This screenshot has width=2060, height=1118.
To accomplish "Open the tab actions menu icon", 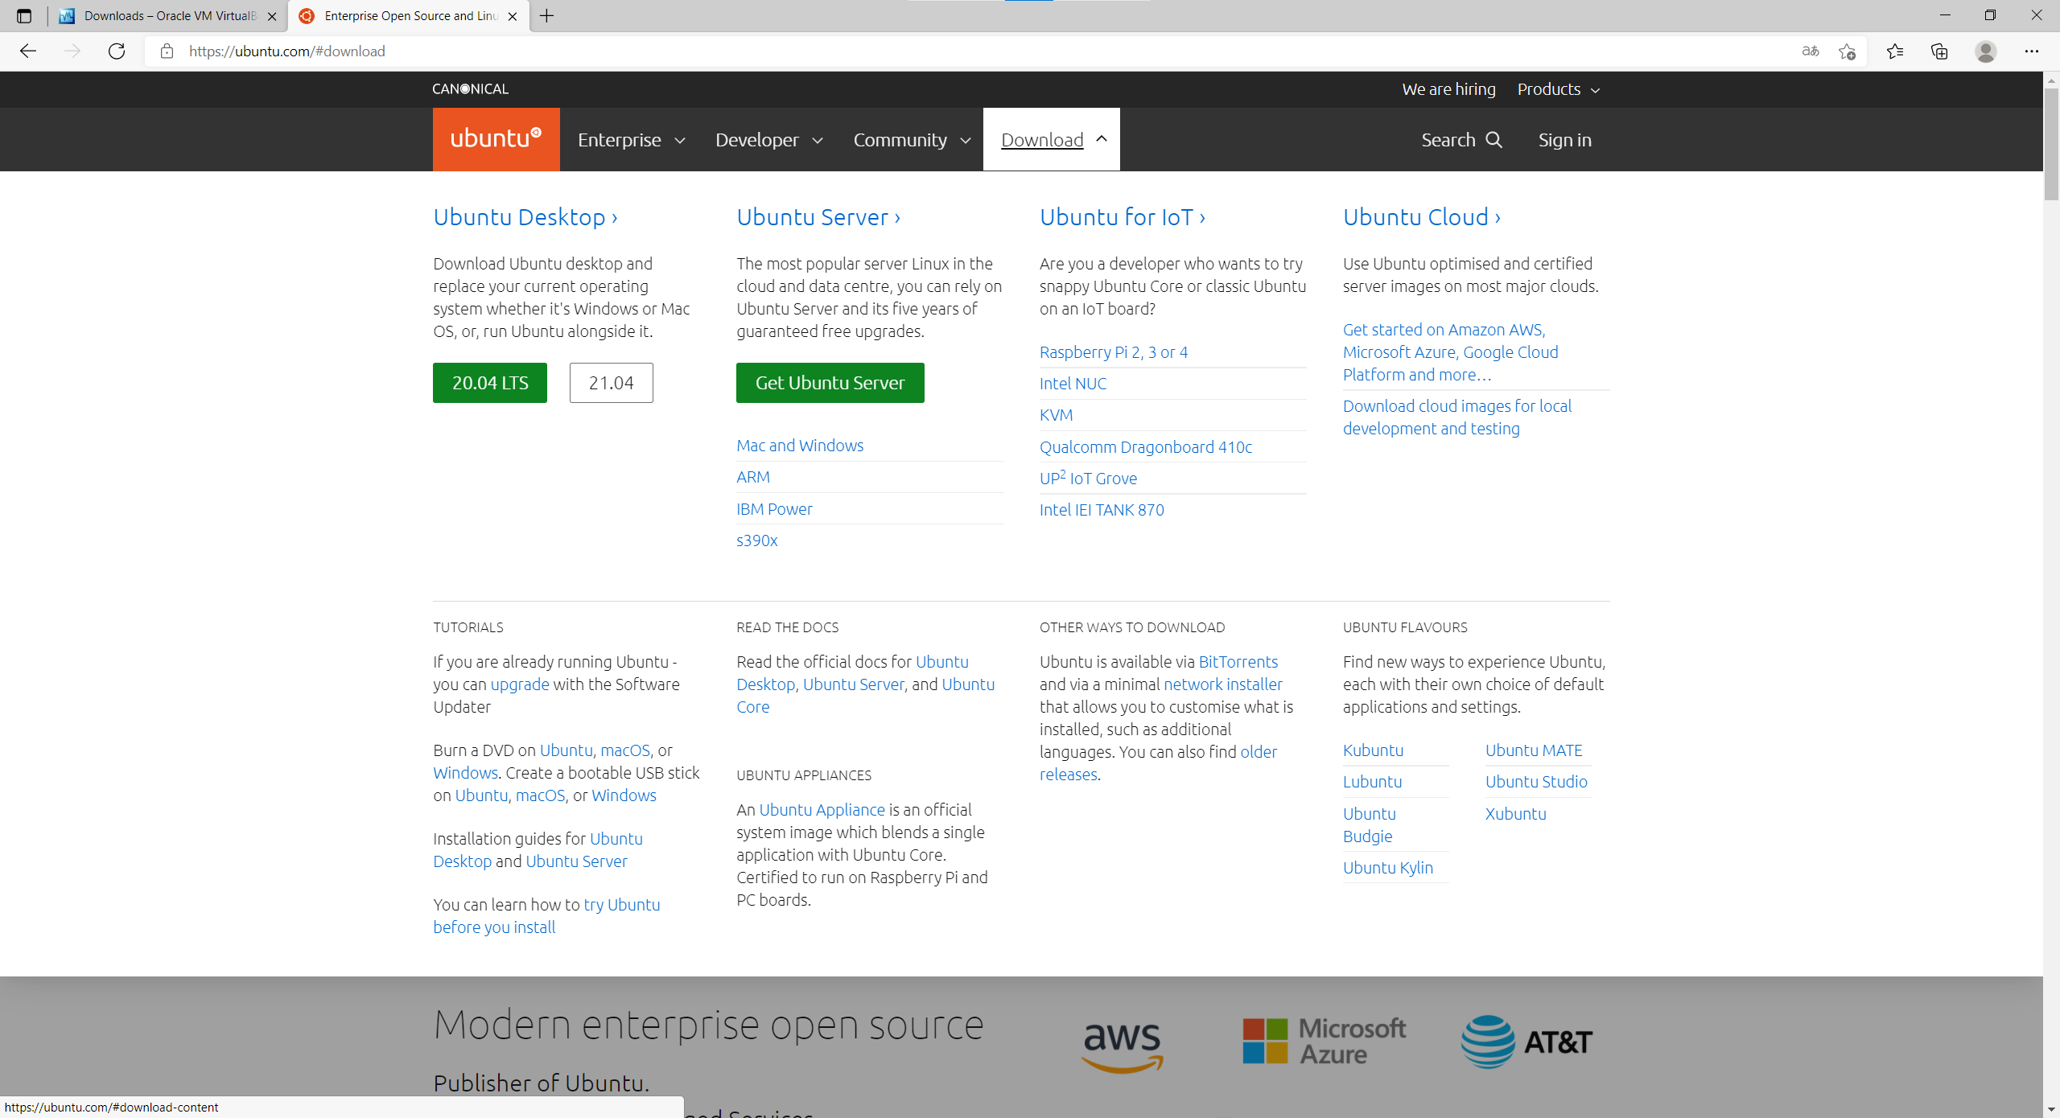I will [x=24, y=16].
